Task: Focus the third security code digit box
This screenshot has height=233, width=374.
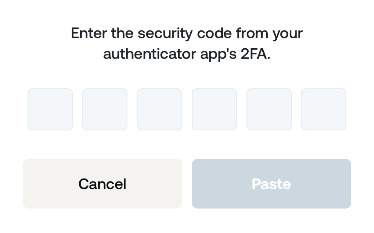Action: click(x=160, y=109)
